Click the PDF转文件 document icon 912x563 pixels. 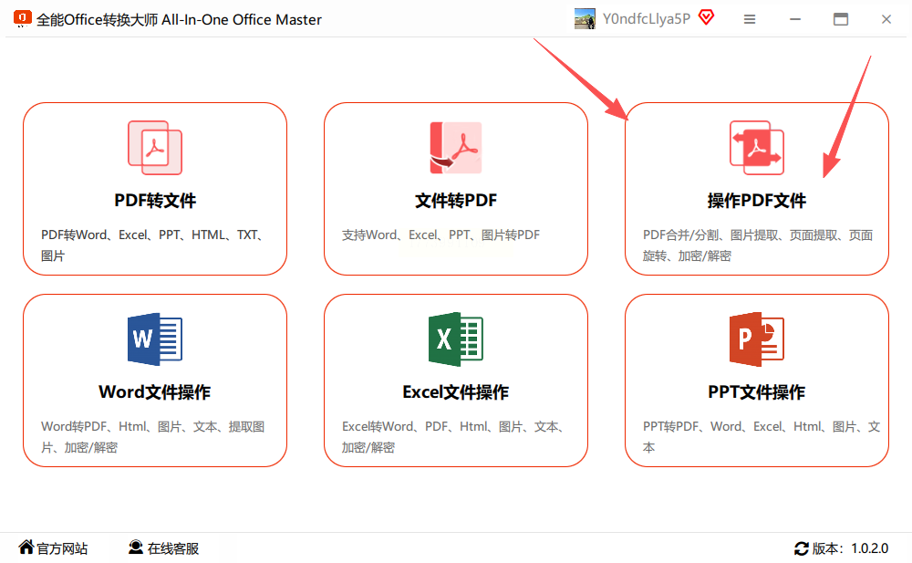155,148
